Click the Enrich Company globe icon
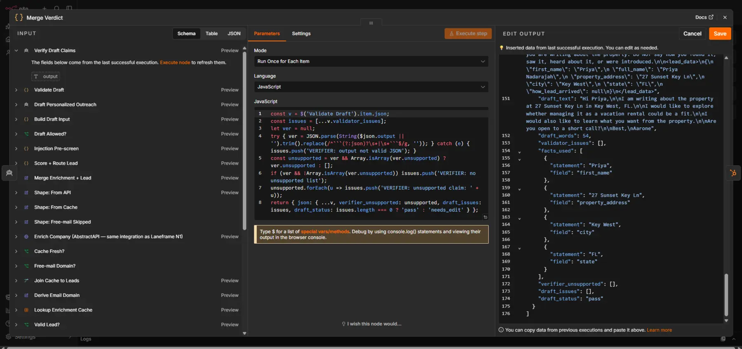 click(26, 237)
